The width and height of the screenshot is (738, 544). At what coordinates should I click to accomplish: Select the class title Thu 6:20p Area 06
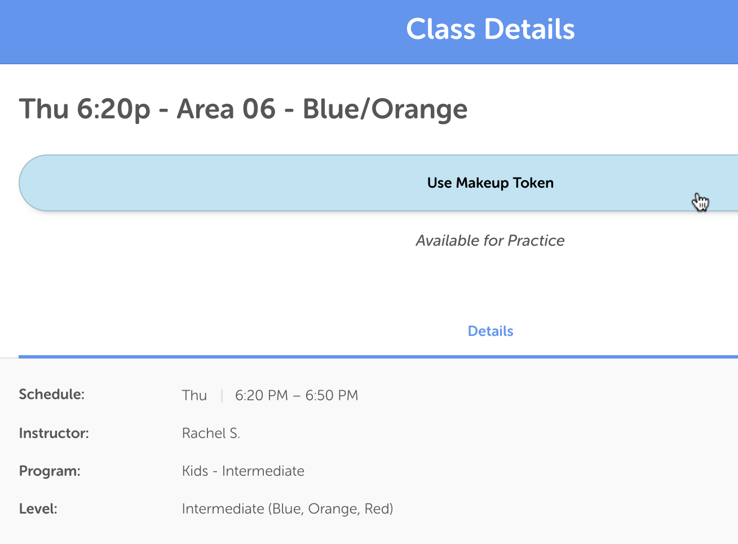pos(147,109)
